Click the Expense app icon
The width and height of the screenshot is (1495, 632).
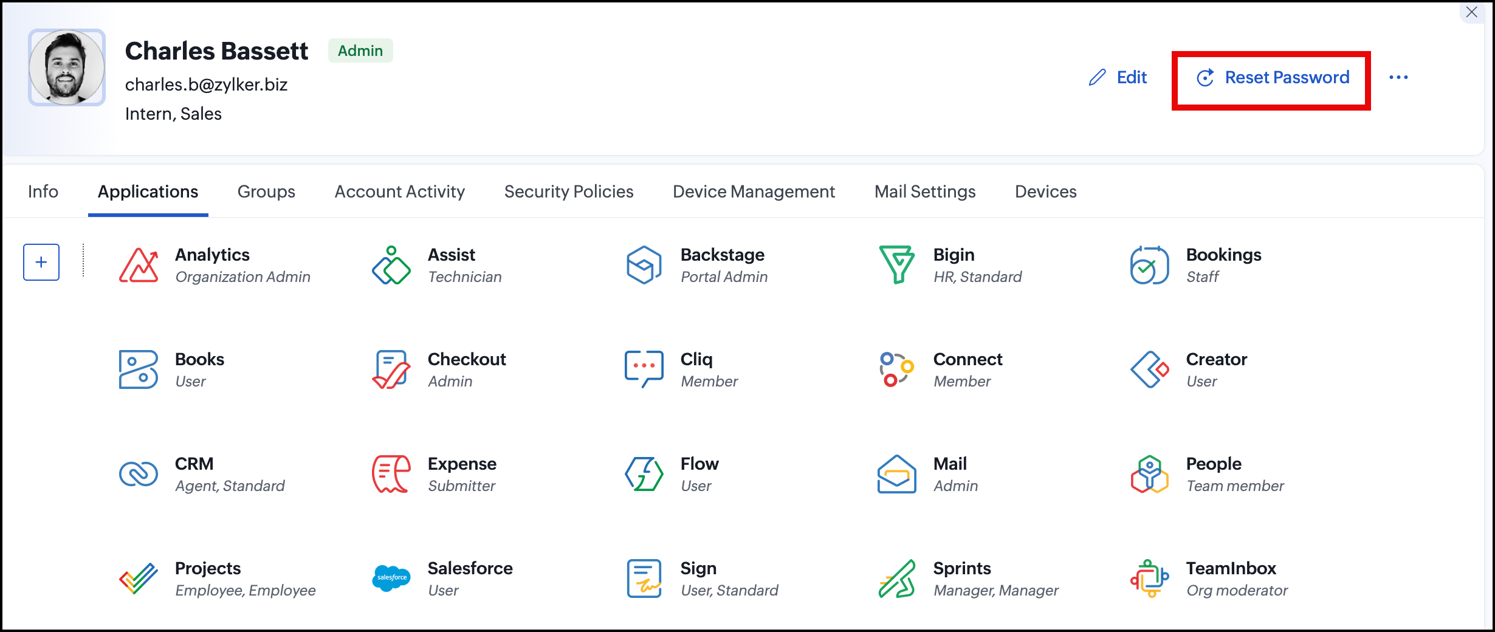391,474
